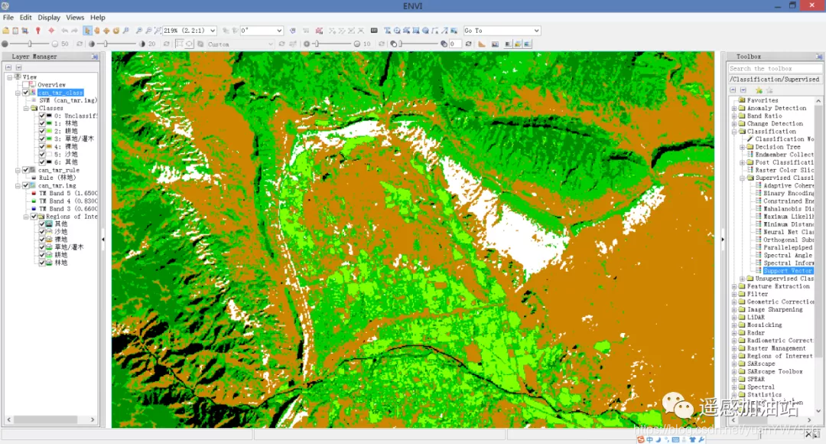This screenshot has width=826, height=444.
Task: Reset sharpen value refresh icon
Action: (382, 44)
